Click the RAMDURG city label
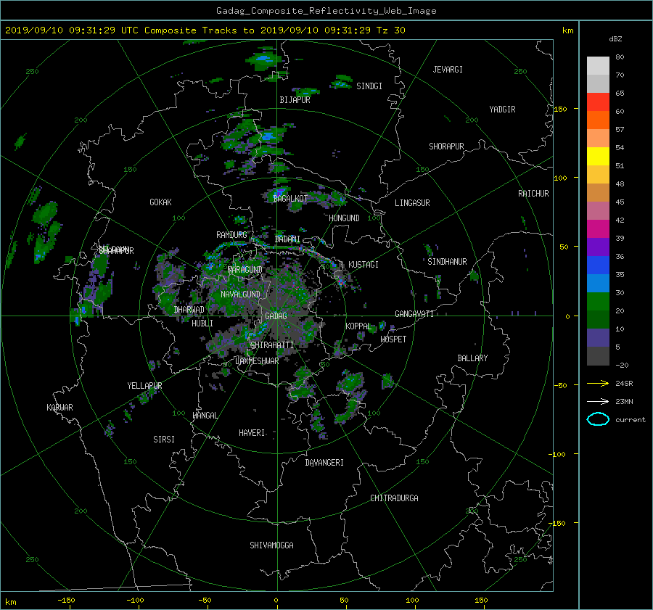This screenshot has height=610, width=653. tap(231, 235)
